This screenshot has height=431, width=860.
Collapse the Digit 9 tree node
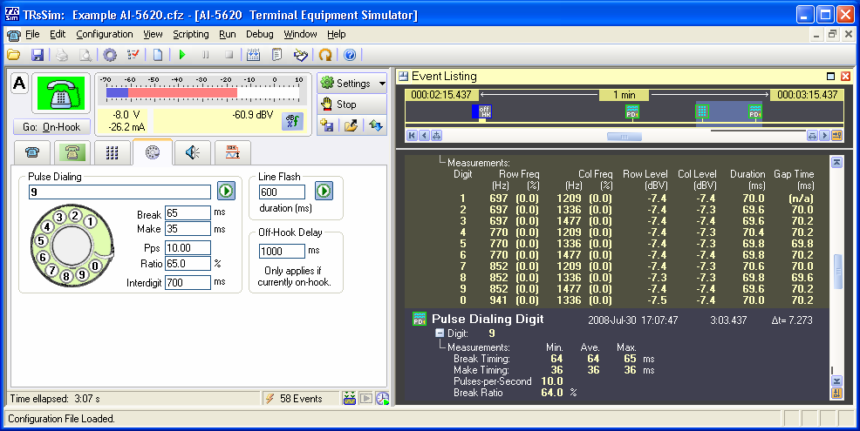[440, 333]
